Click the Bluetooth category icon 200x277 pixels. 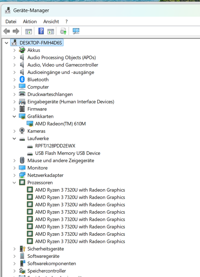click(x=22, y=79)
